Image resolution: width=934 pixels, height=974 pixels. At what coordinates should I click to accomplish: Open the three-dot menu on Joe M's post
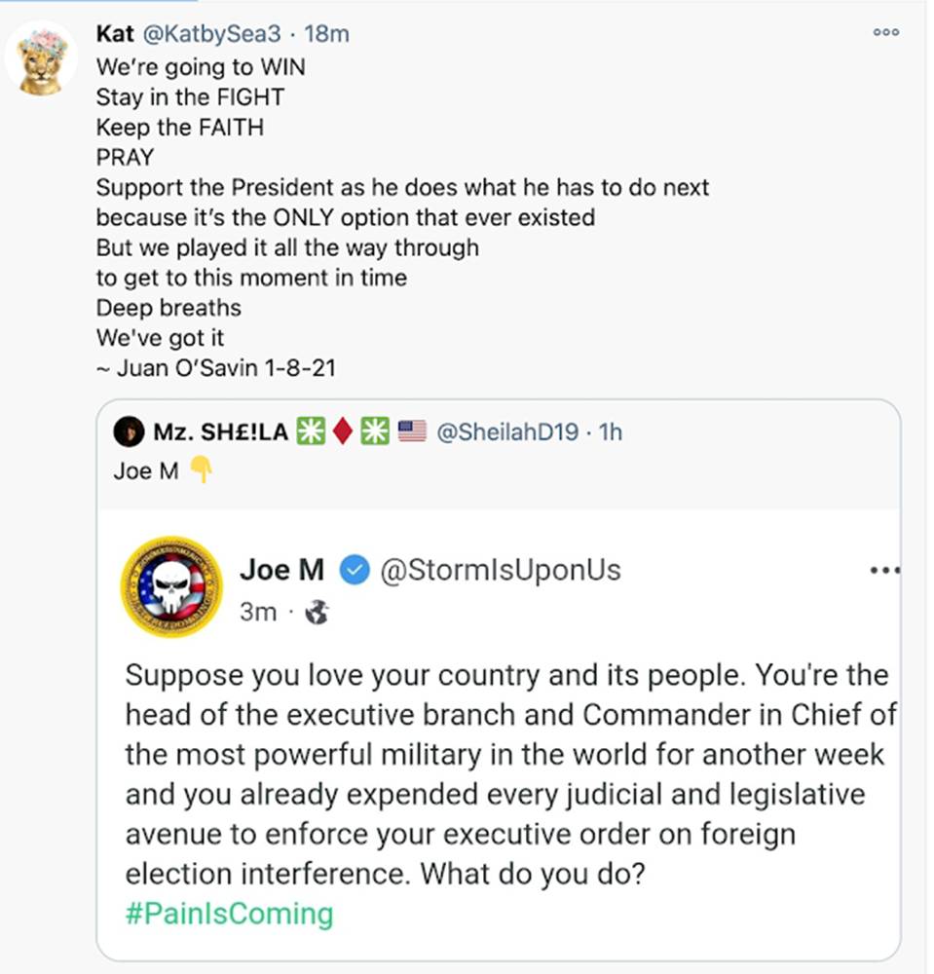884,571
